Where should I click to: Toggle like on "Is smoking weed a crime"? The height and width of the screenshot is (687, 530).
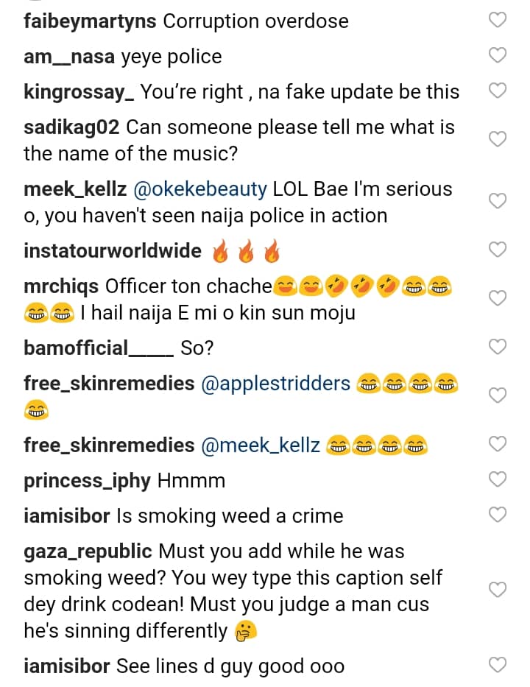498,515
